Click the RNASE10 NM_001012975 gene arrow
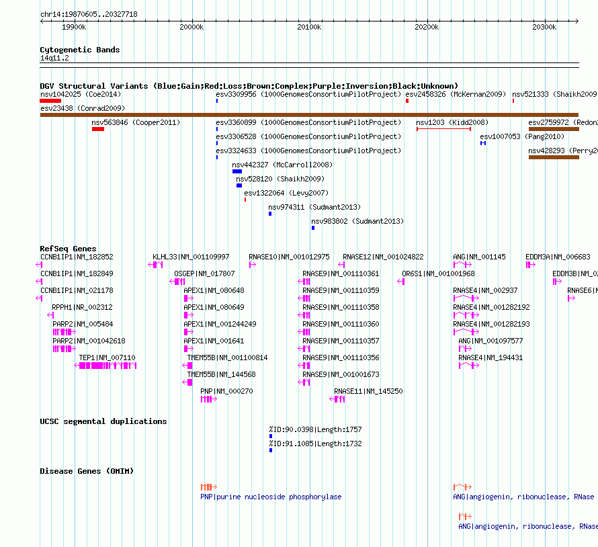Image resolution: width=598 pixels, height=547 pixels. 253,265
